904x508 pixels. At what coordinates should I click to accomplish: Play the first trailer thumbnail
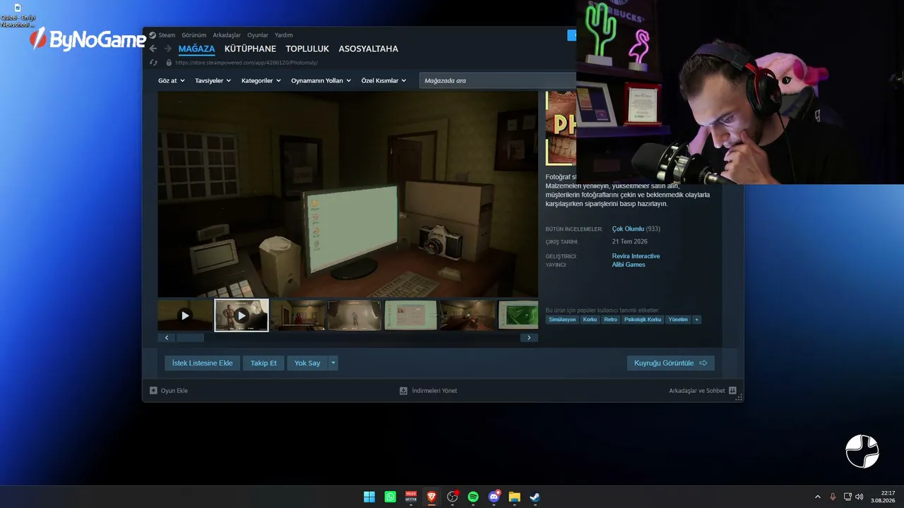[185, 315]
